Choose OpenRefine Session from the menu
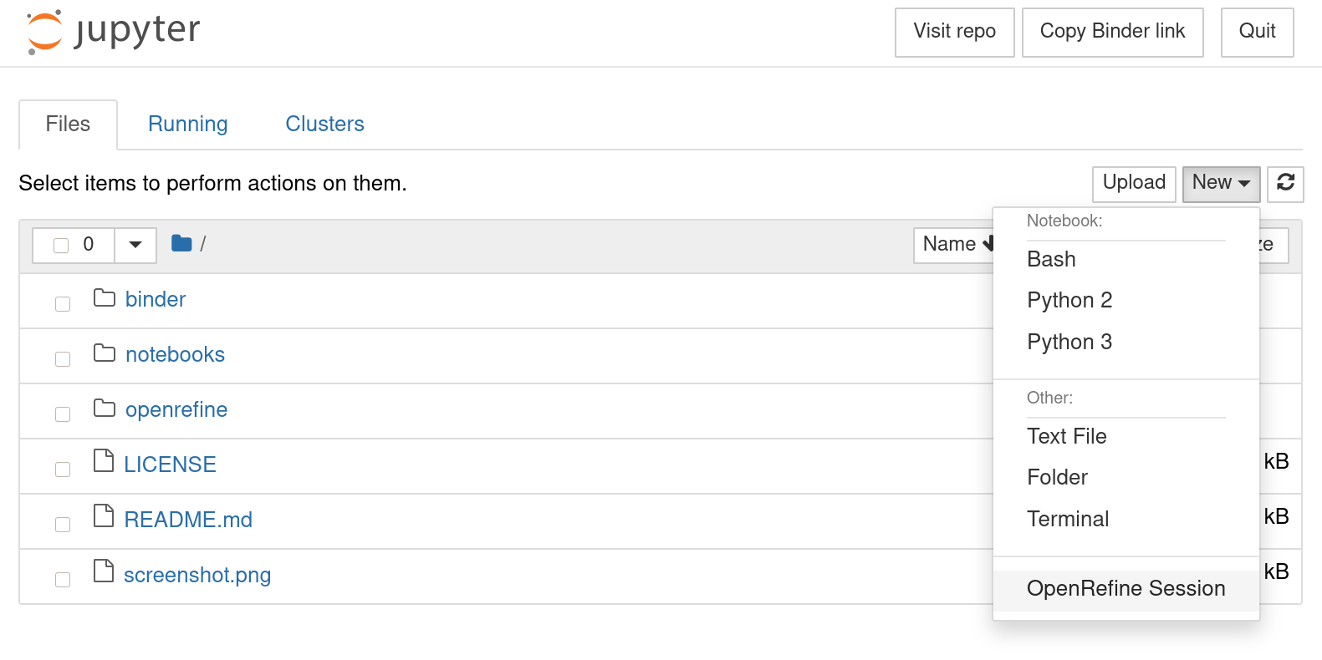Viewport: 1322px width, 660px height. (x=1125, y=589)
